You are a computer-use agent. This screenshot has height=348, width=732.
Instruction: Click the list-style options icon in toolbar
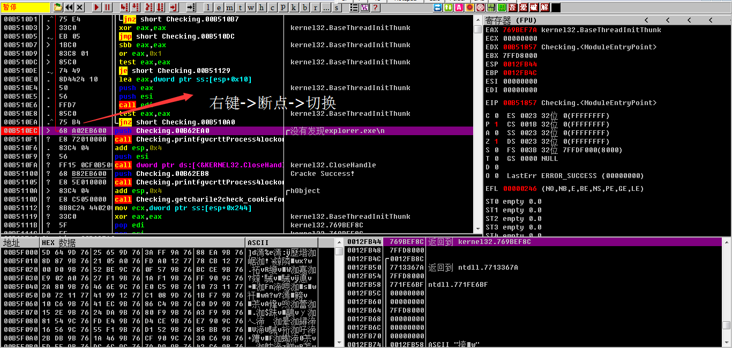354,8
